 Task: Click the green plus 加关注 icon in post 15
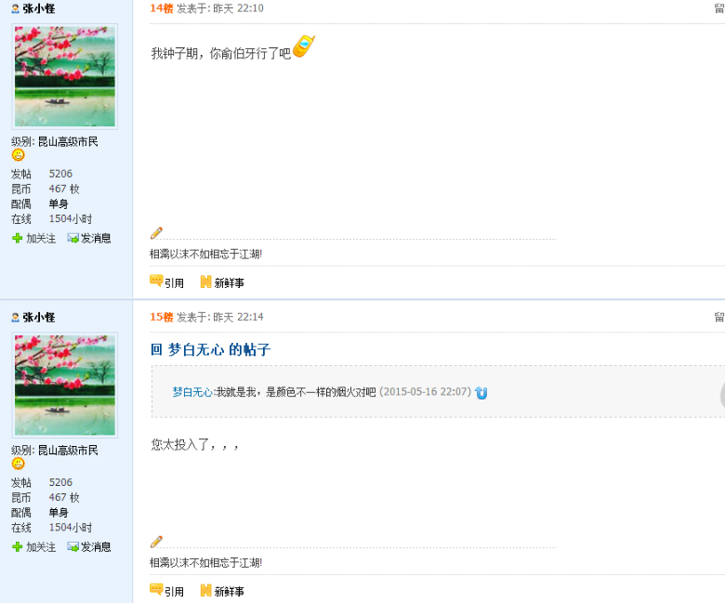coord(17,546)
